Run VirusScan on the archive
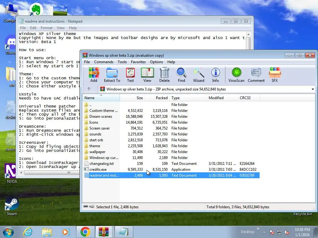 (236, 75)
